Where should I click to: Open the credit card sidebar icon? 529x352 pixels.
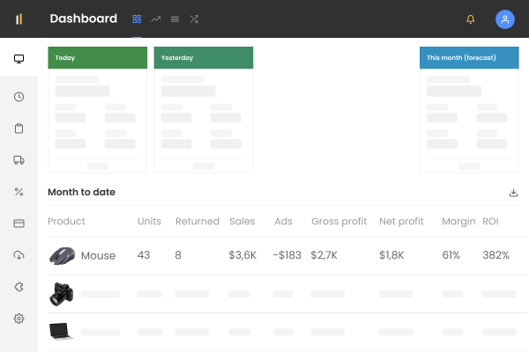coord(19,224)
